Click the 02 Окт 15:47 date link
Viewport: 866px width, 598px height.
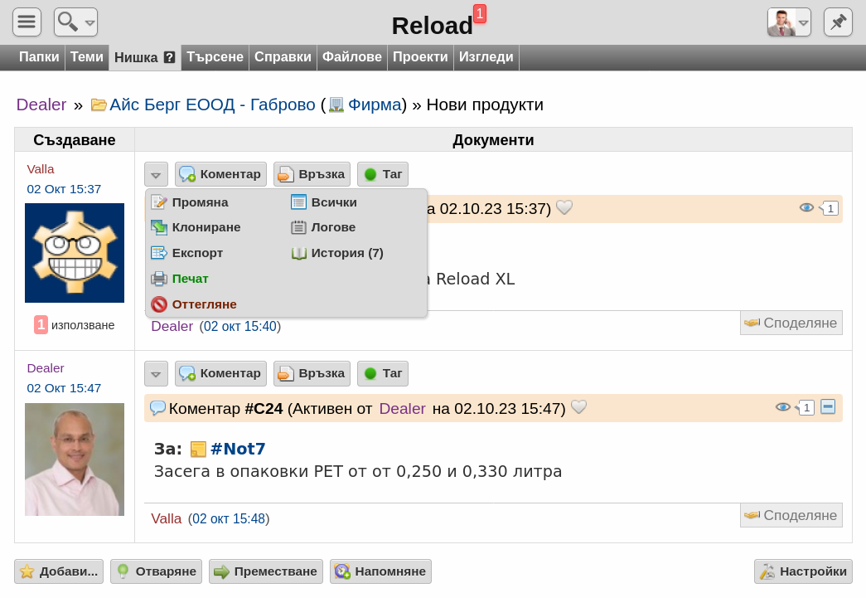(64, 388)
